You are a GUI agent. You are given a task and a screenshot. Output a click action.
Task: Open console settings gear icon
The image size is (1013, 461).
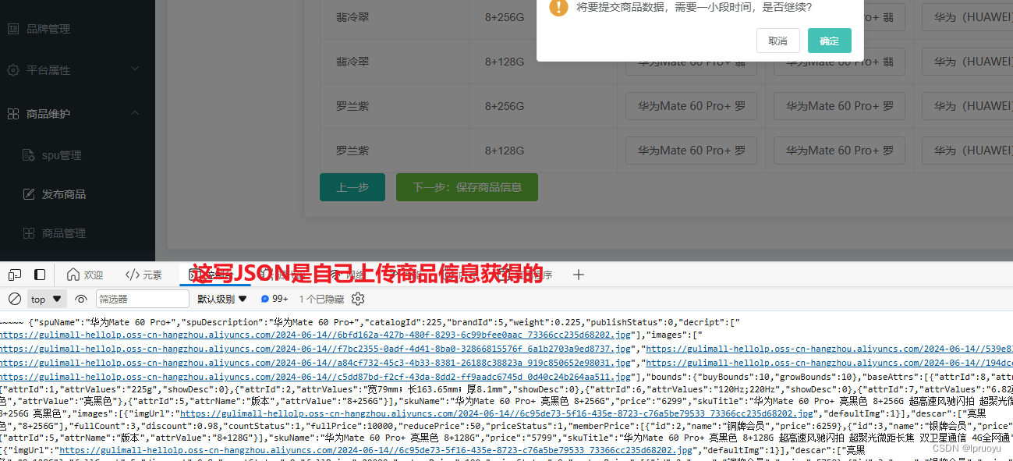pos(358,299)
